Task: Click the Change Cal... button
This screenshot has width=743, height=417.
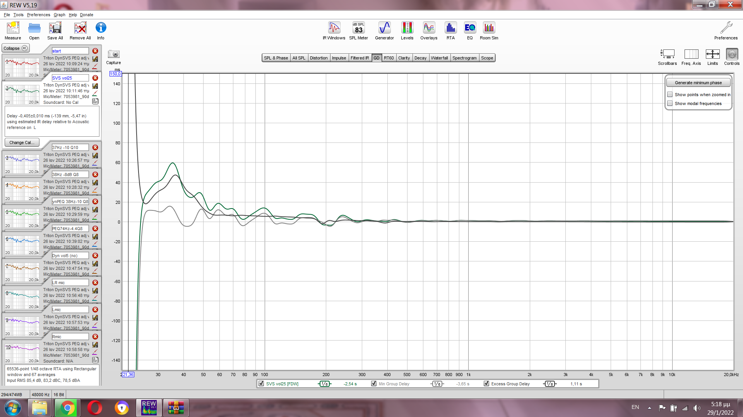Action: pos(22,142)
